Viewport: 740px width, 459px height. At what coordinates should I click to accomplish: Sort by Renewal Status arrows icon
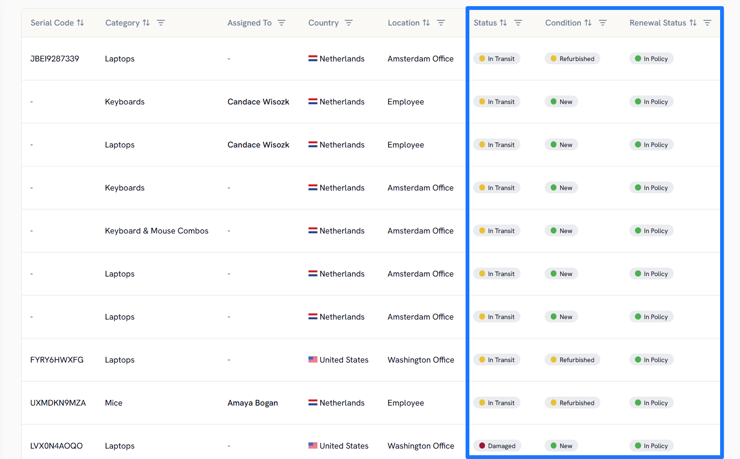click(x=693, y=23)
